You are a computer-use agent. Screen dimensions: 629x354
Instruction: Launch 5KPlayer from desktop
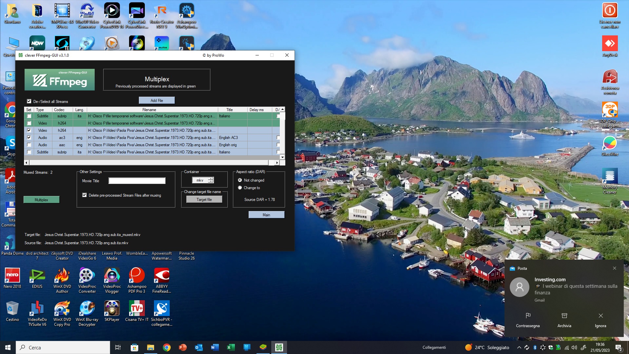click(112, 309)
